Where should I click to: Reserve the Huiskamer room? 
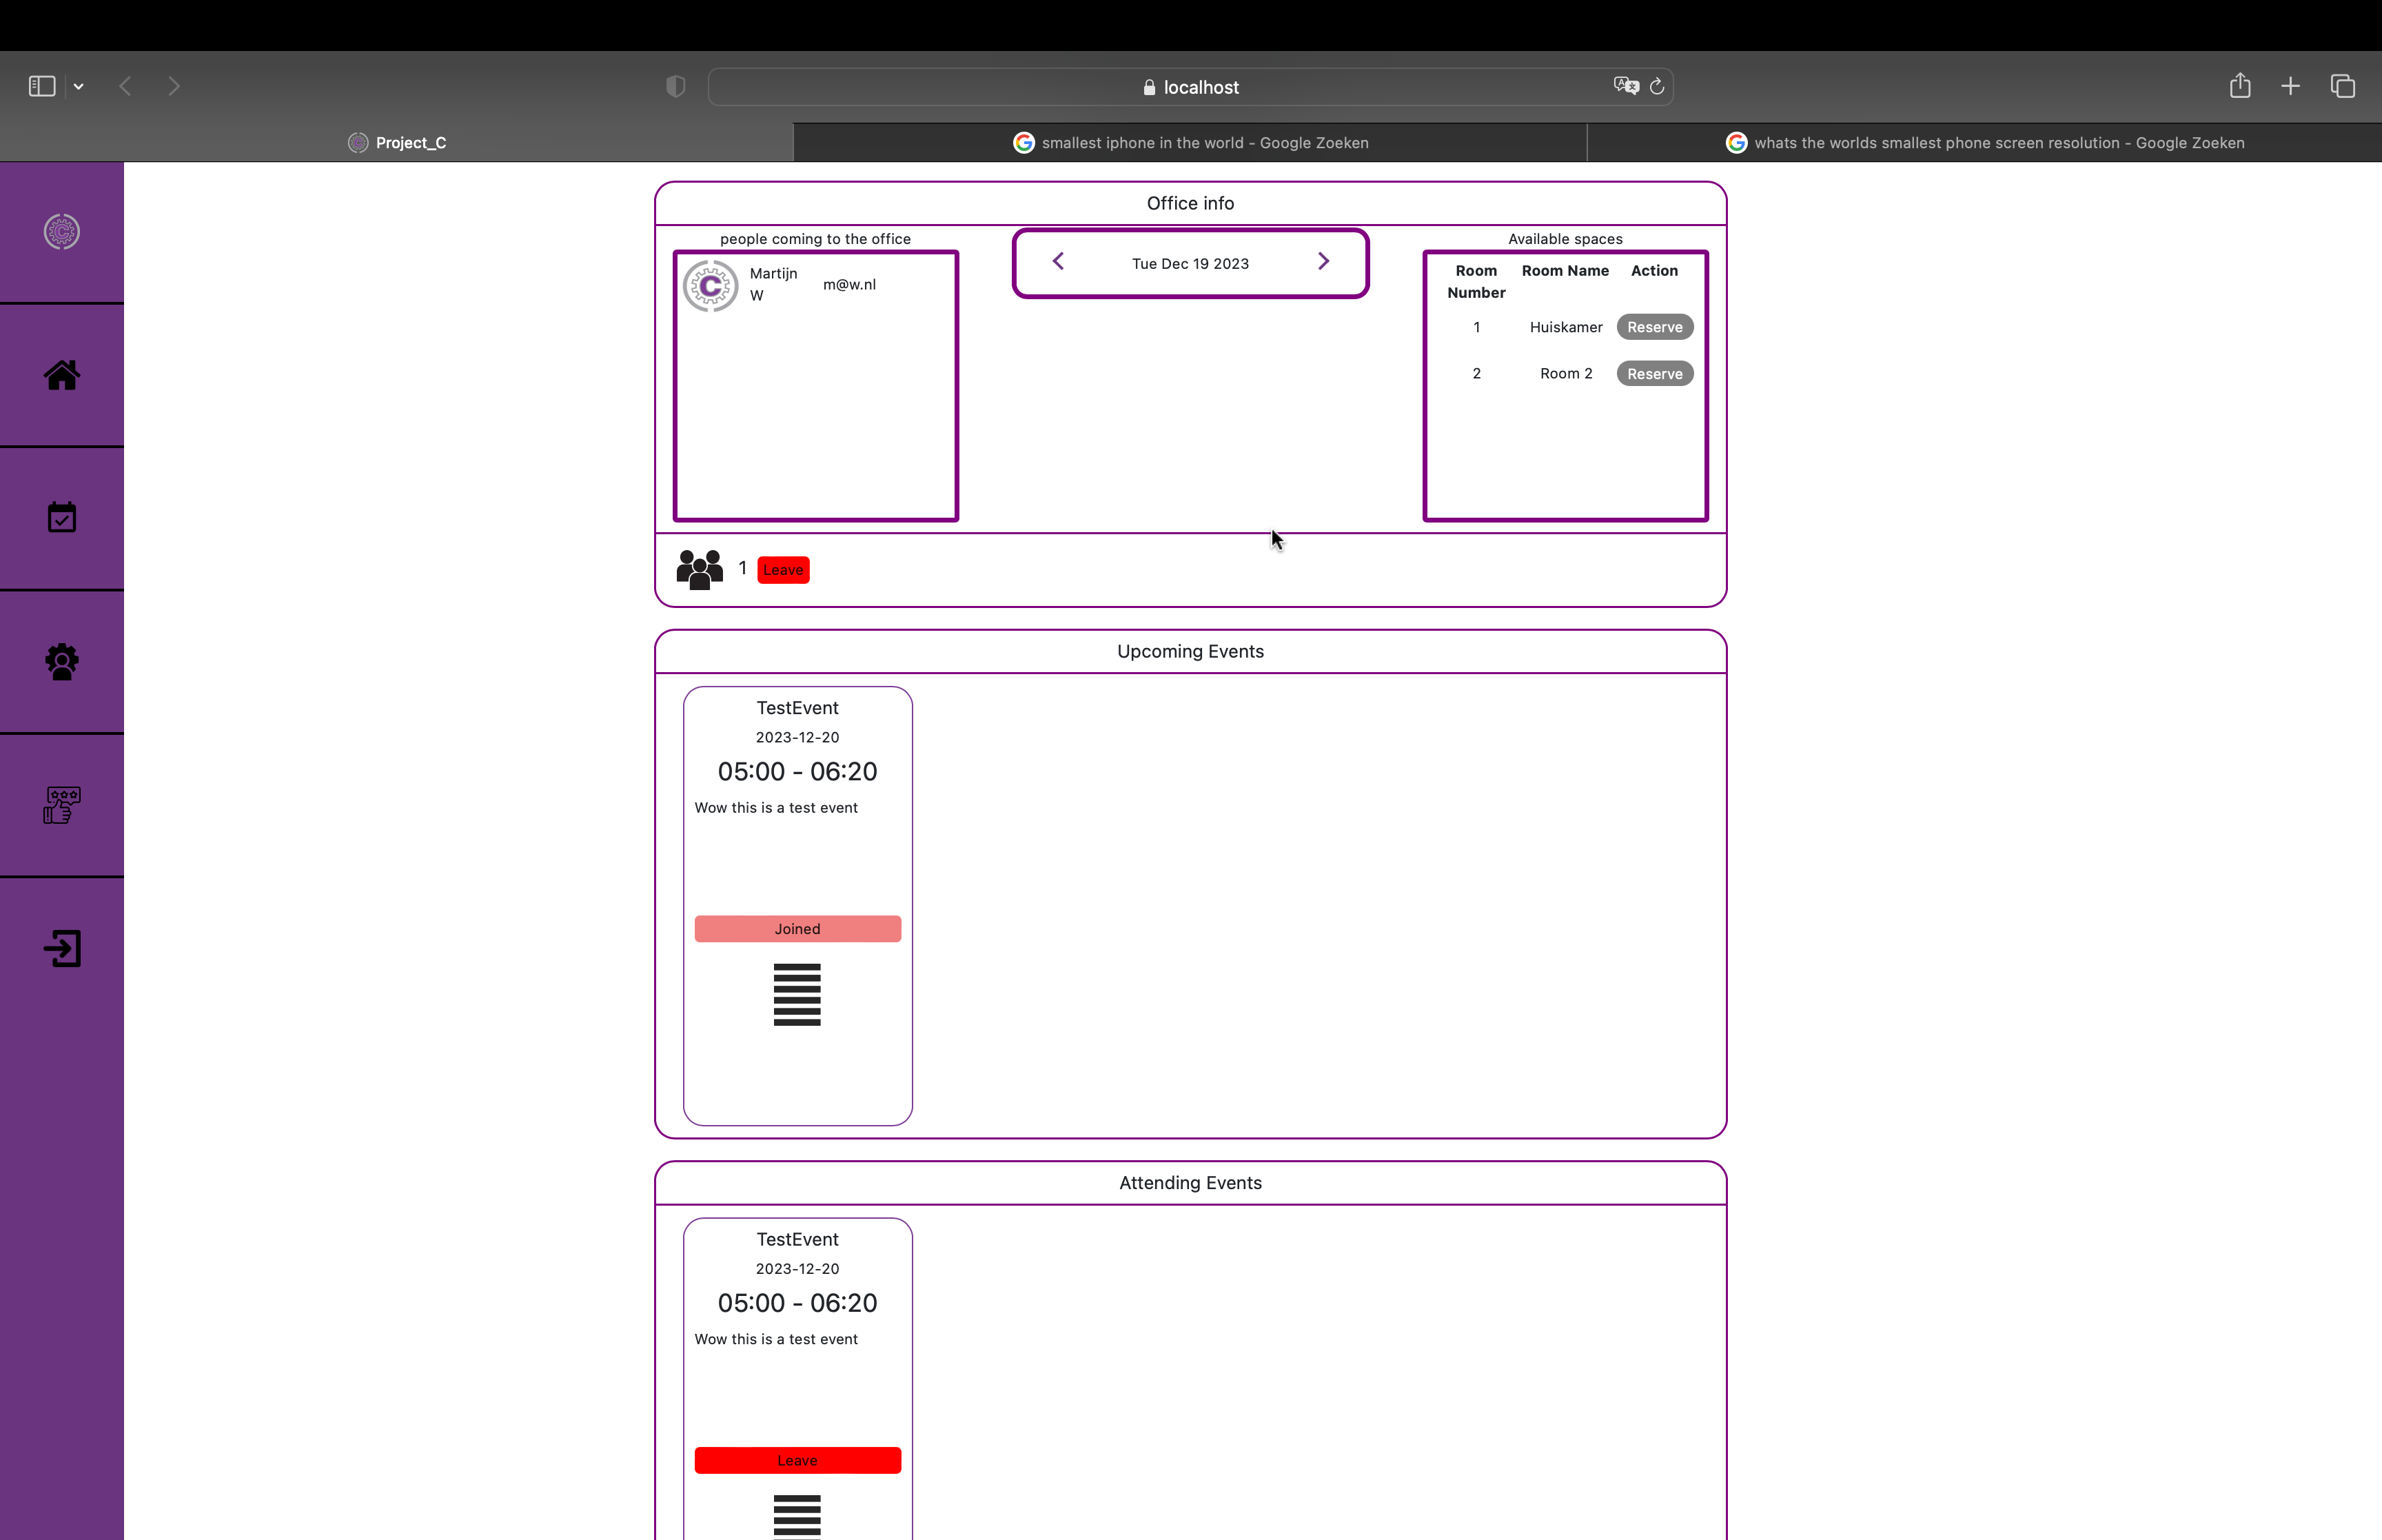pyautogui.click(x=1654, y=327)
